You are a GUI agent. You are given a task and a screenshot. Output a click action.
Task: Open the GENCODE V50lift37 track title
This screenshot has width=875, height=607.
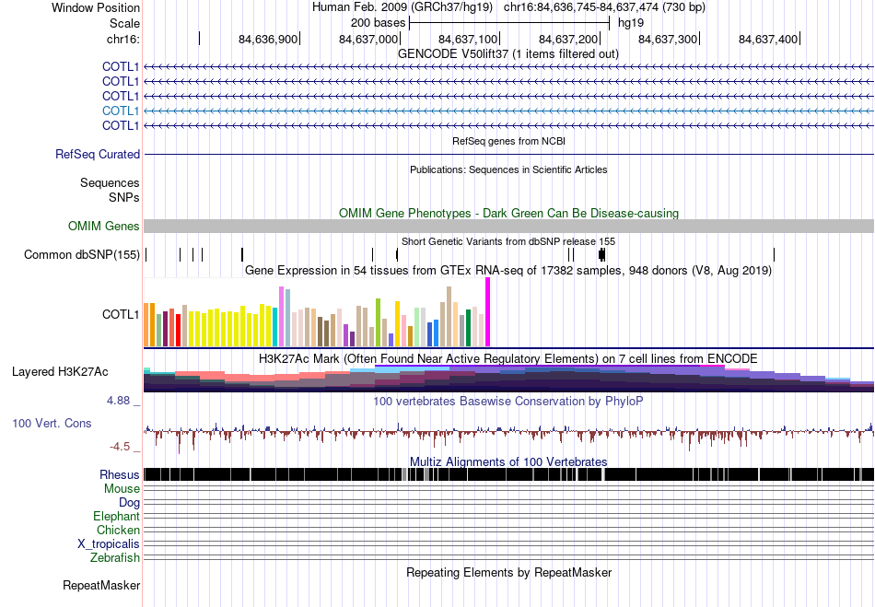(x=507, y=54)
